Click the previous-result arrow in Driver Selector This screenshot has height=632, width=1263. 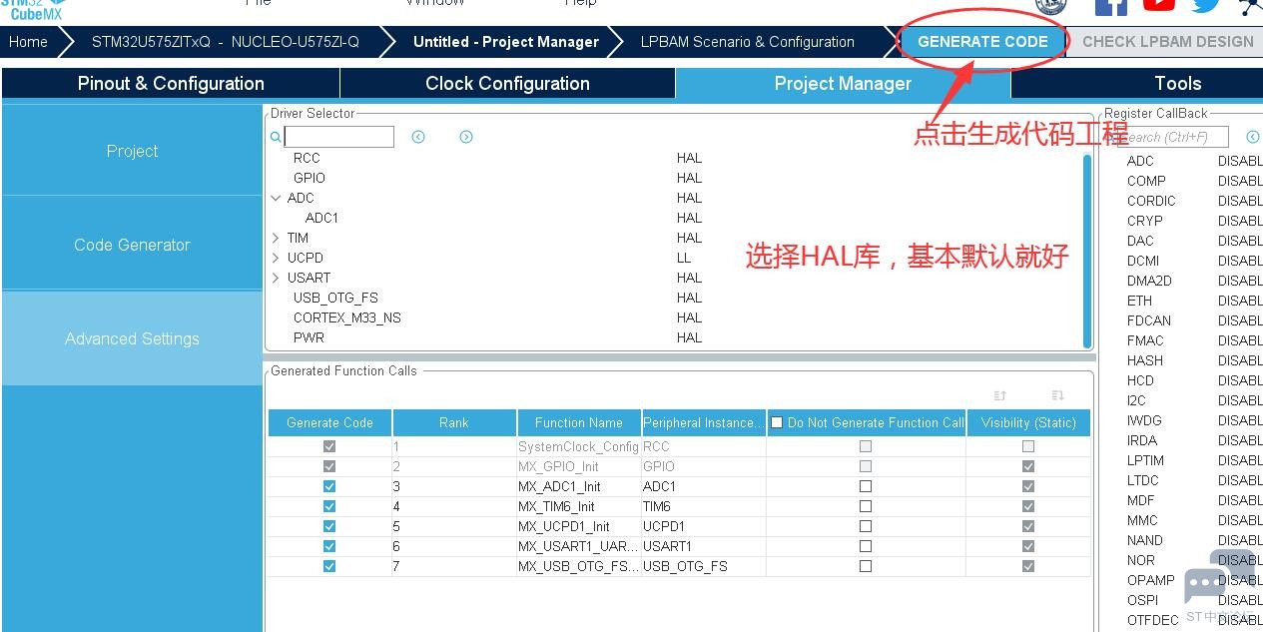(x=418, y=137)
